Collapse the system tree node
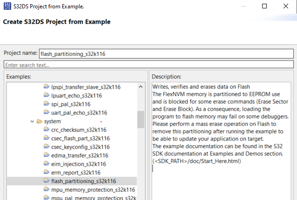The height and width of the screenshot is (200, 297). pyautogui.click(x=32, y=121)
